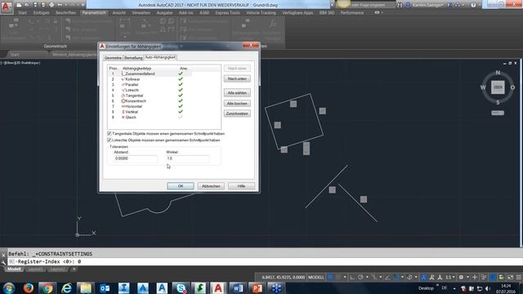Click the Alle wählen button

(x=237, y=93)
